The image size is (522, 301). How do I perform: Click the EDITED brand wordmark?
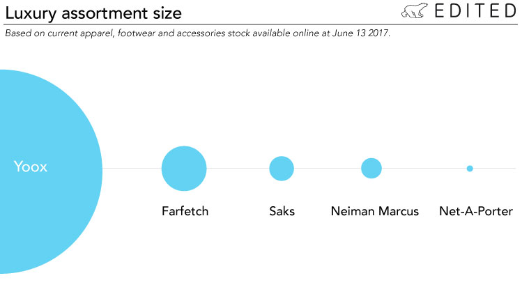click(x=475, y=10)
